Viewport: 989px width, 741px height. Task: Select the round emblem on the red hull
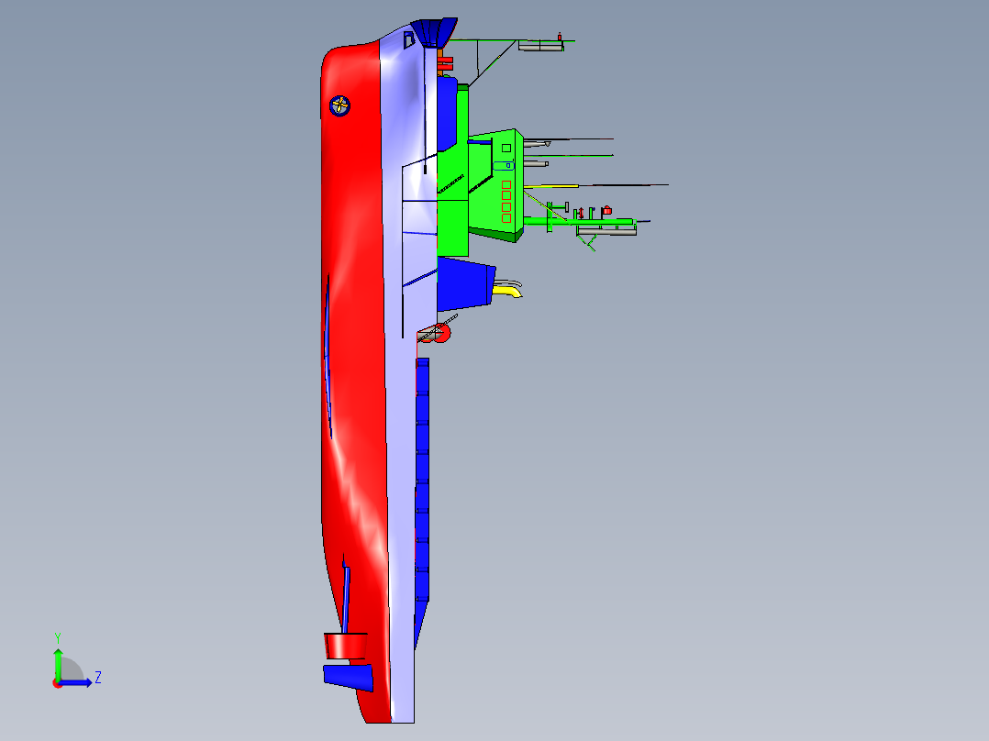pos(340,106)
